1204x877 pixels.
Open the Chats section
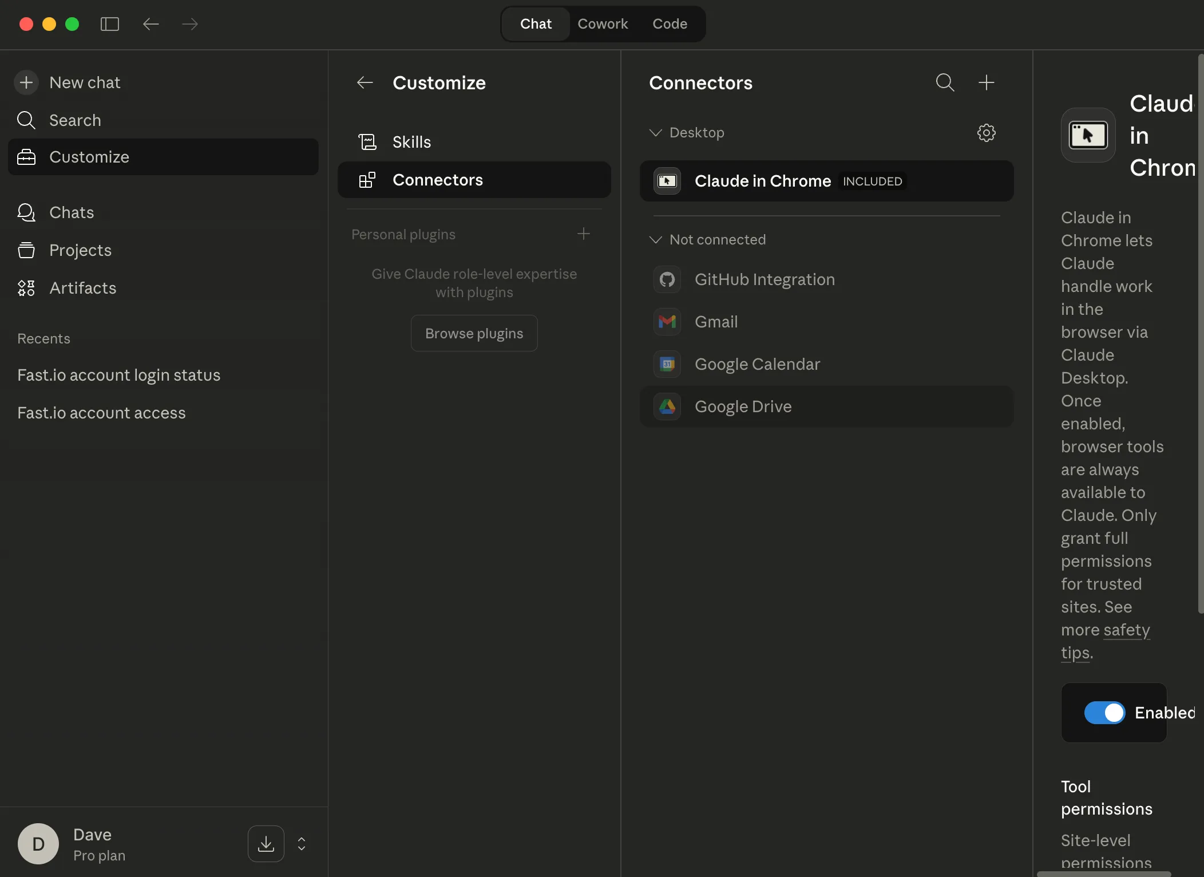pos(72,212)
